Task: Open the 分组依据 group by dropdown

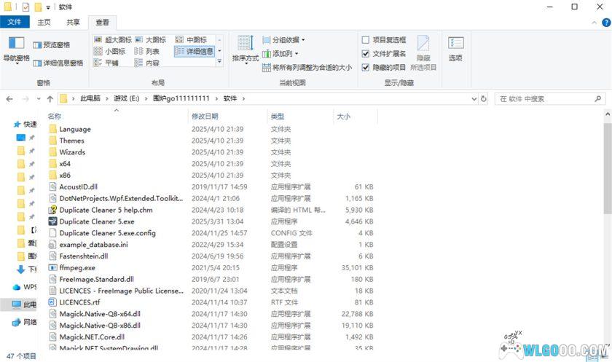Action: [x=283, y=40]
